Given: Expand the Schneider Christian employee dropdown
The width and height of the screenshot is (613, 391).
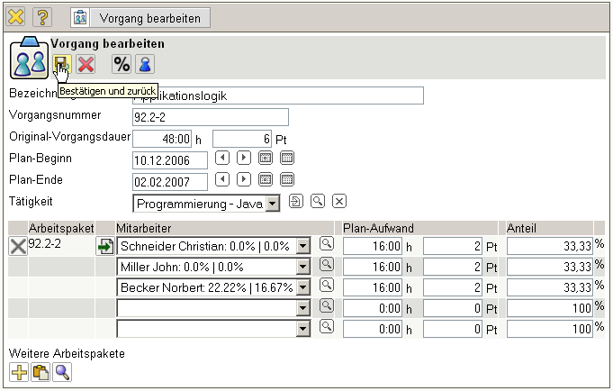Looking at the screenshot, I should [303, 245].
